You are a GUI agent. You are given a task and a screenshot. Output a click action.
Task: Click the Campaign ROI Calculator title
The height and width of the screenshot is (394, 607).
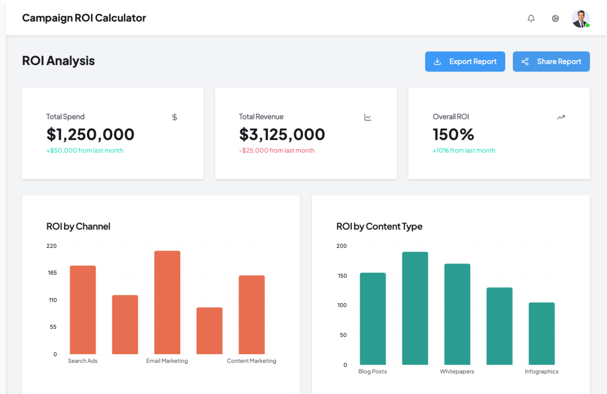coord(84,18)
